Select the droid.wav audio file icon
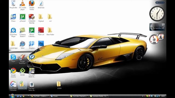Screen dimensions: 175x98 pyautogui.click(x=41, y=4)
